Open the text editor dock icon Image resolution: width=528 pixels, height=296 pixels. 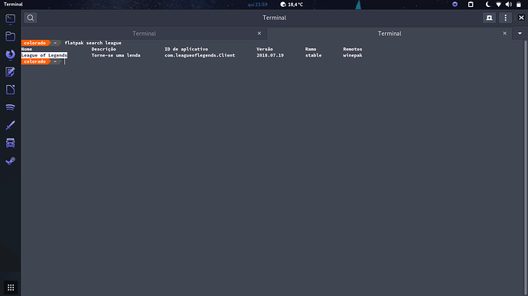click(11, 72)
